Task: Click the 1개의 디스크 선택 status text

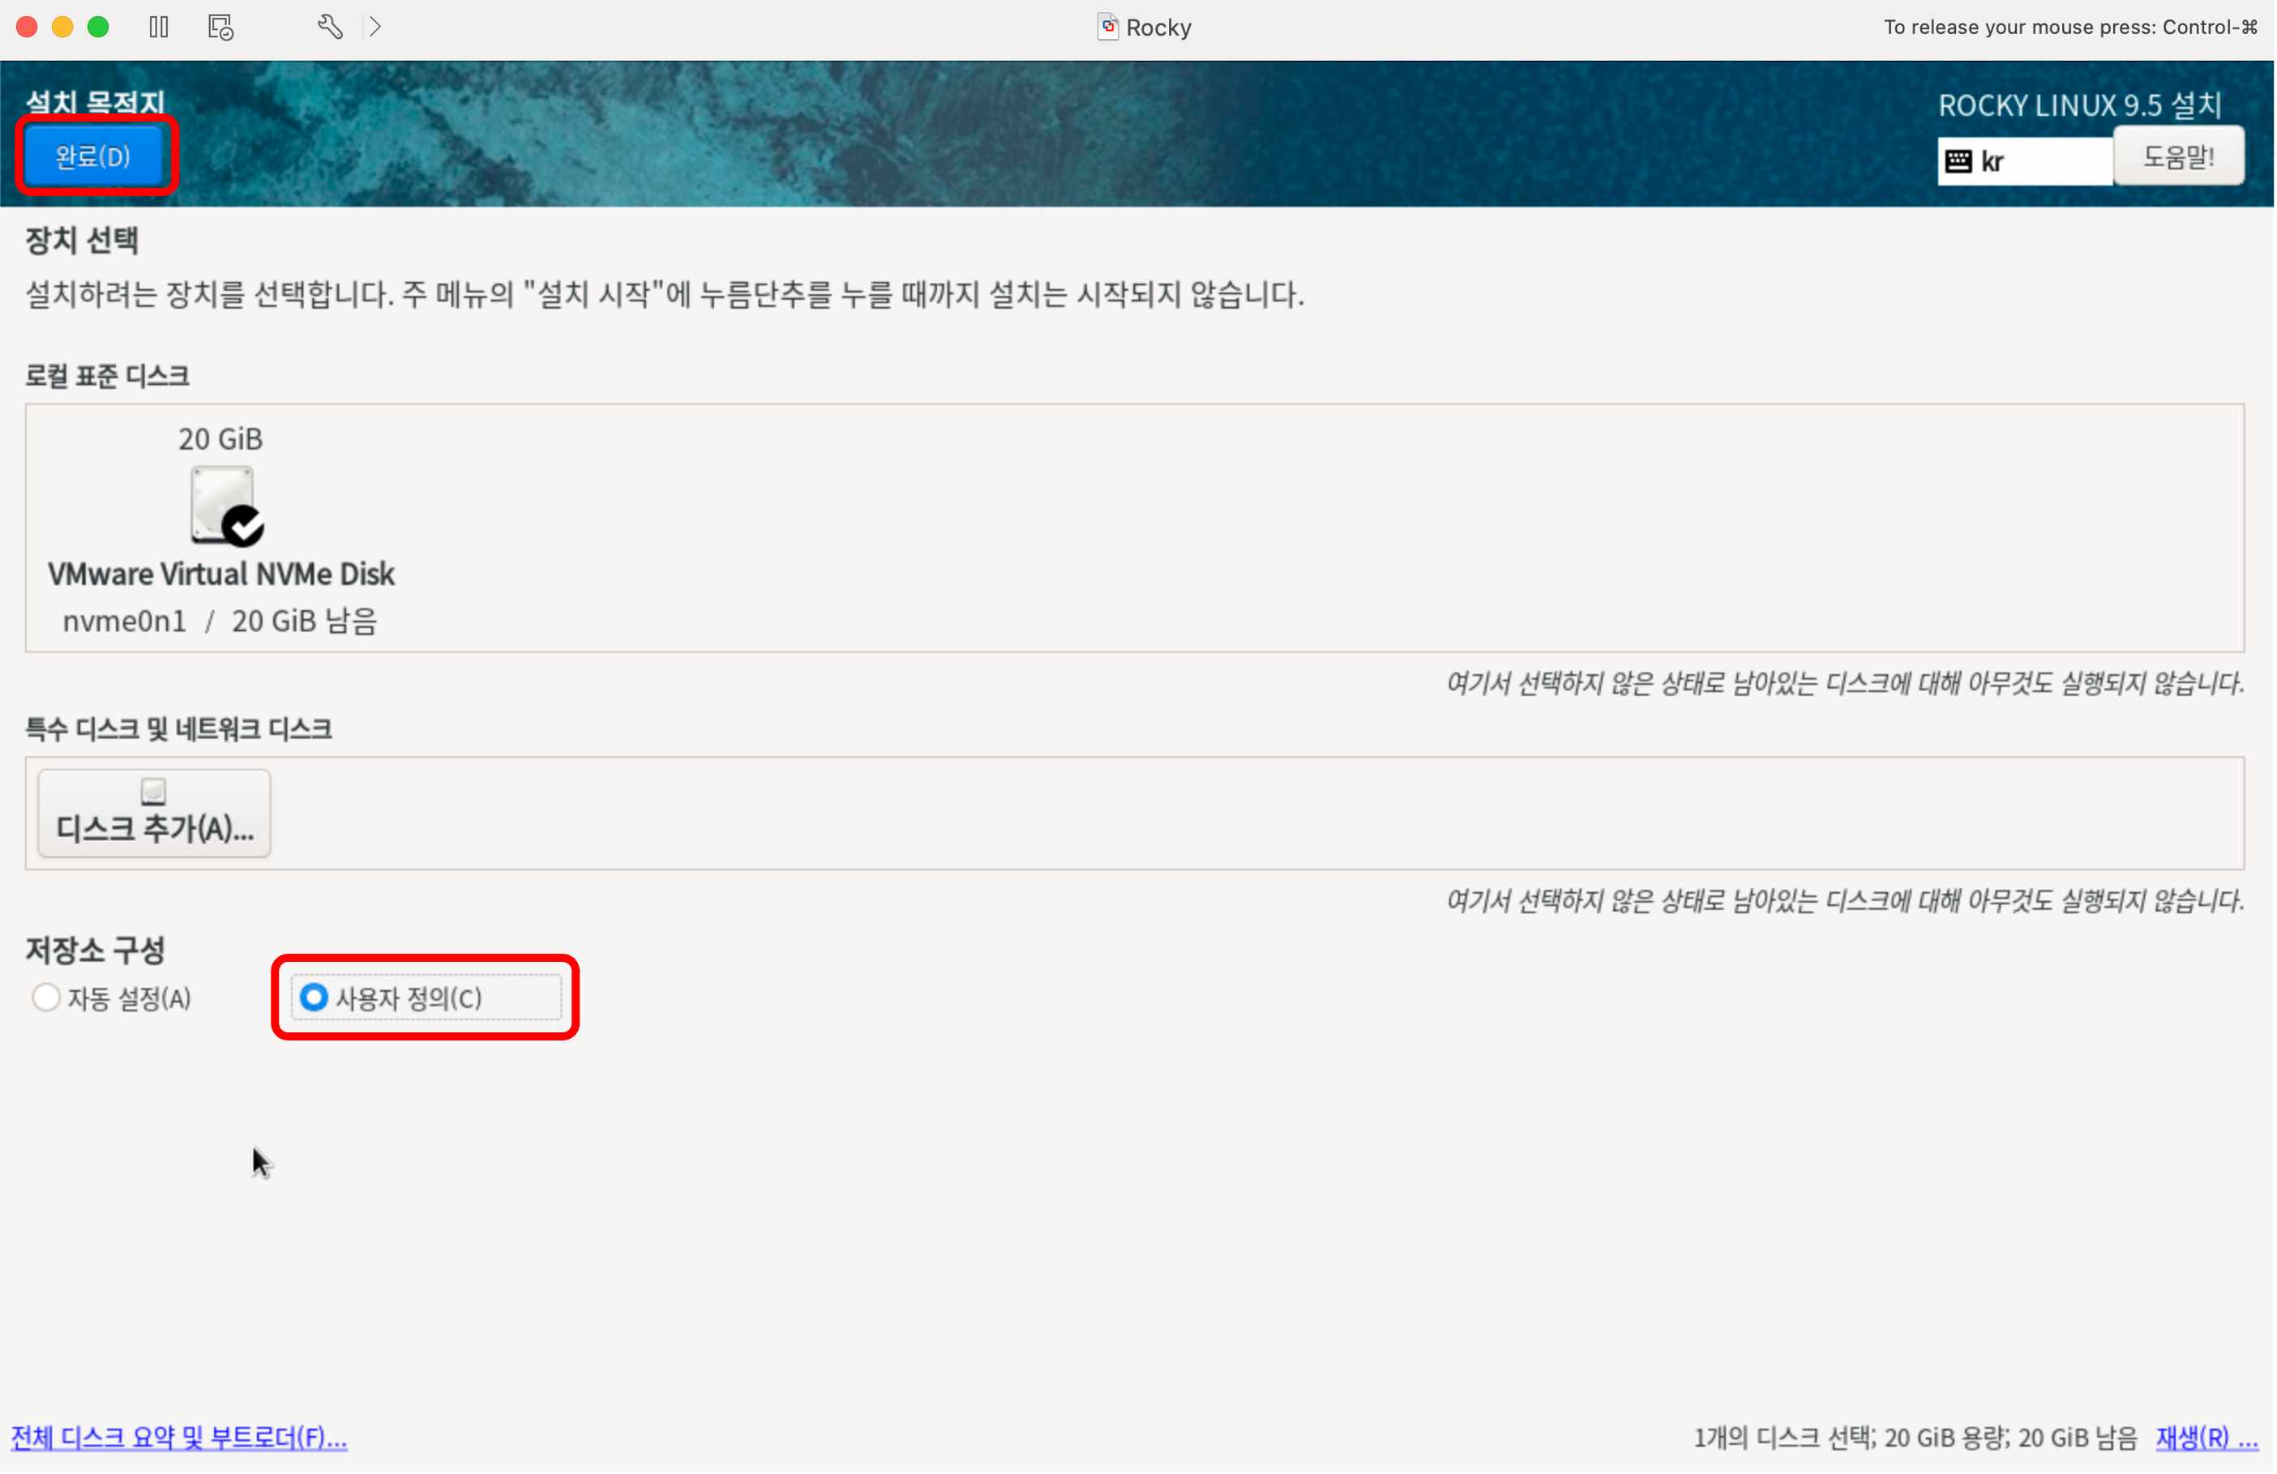Action: click(x=1915, y=1438)
